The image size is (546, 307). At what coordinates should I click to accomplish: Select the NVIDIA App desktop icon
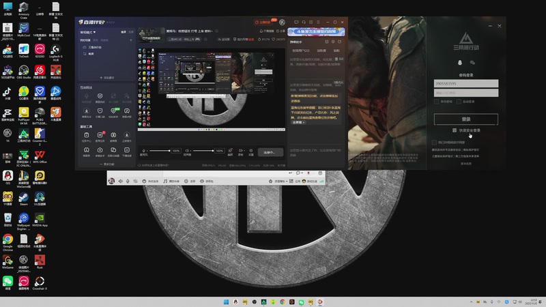click(x=40, y=220)
